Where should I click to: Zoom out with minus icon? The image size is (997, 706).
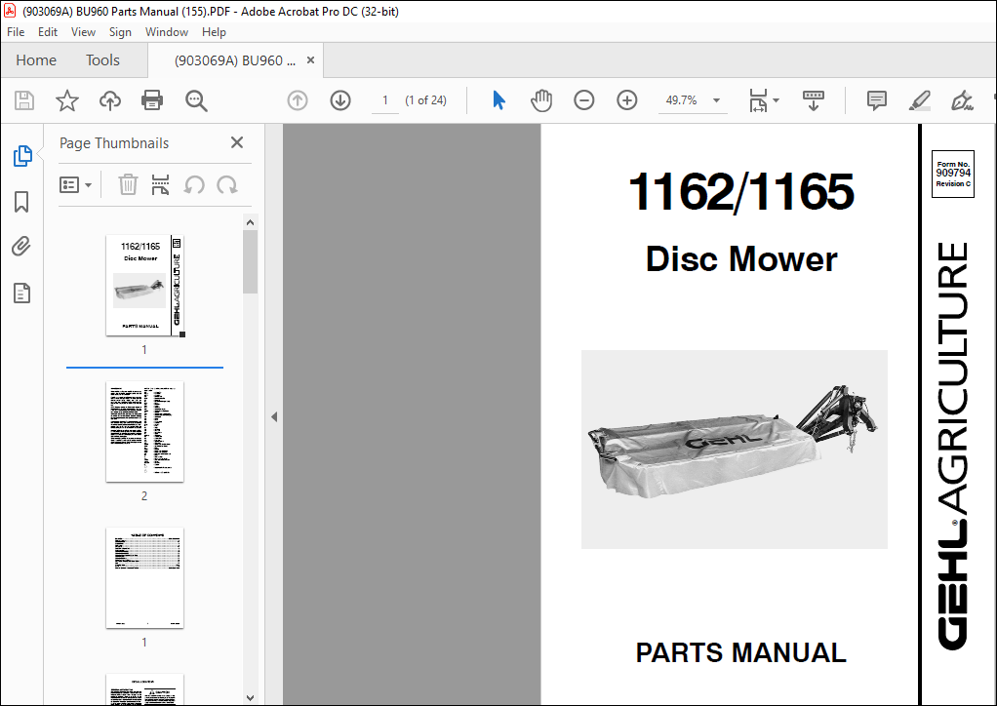tap(583, 100)
